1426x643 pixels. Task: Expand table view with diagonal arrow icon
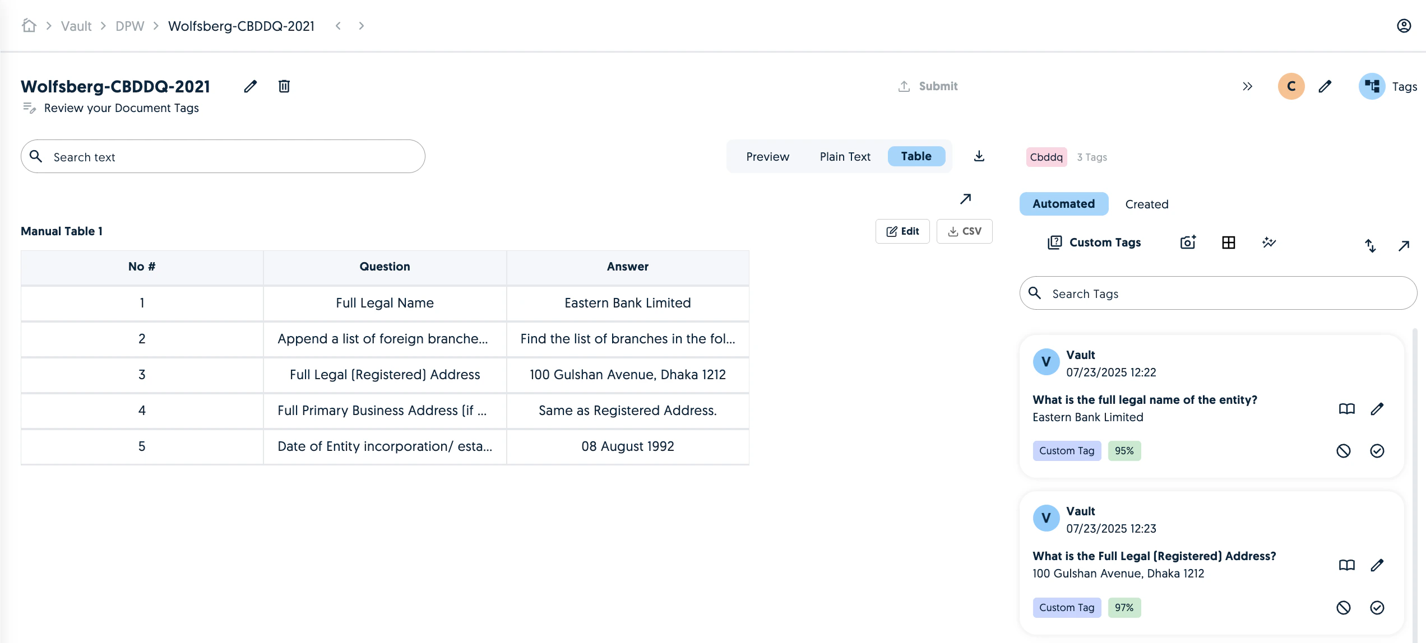tap(965, 199)
